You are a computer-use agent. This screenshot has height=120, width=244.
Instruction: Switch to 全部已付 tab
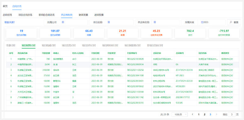click(x=11, y=46)
